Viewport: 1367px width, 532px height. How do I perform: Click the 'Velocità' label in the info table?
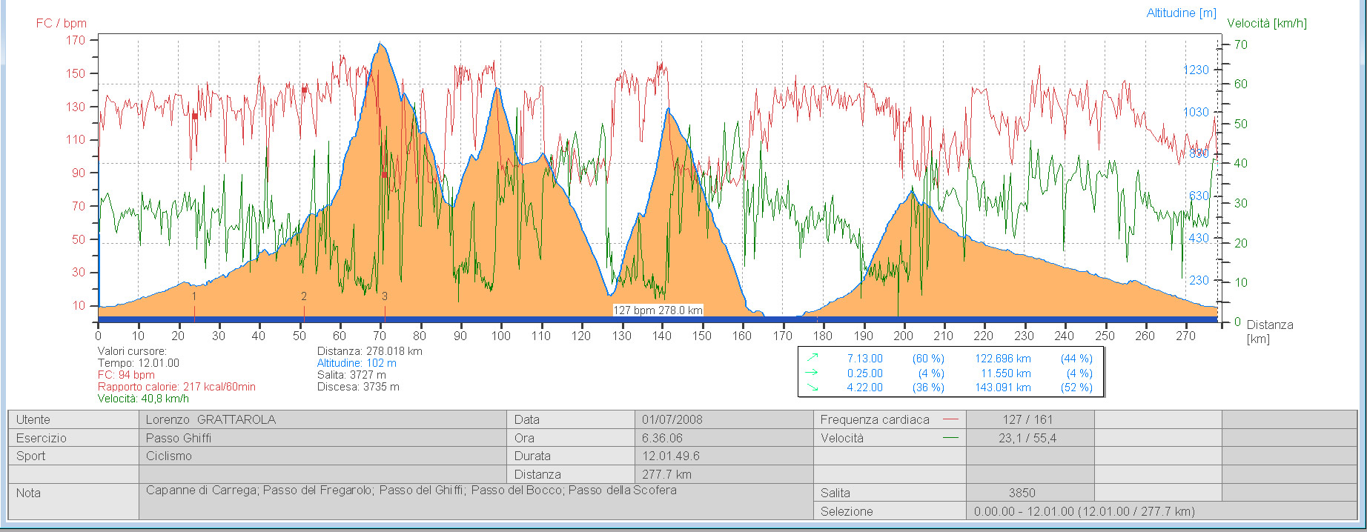[842, 438]
